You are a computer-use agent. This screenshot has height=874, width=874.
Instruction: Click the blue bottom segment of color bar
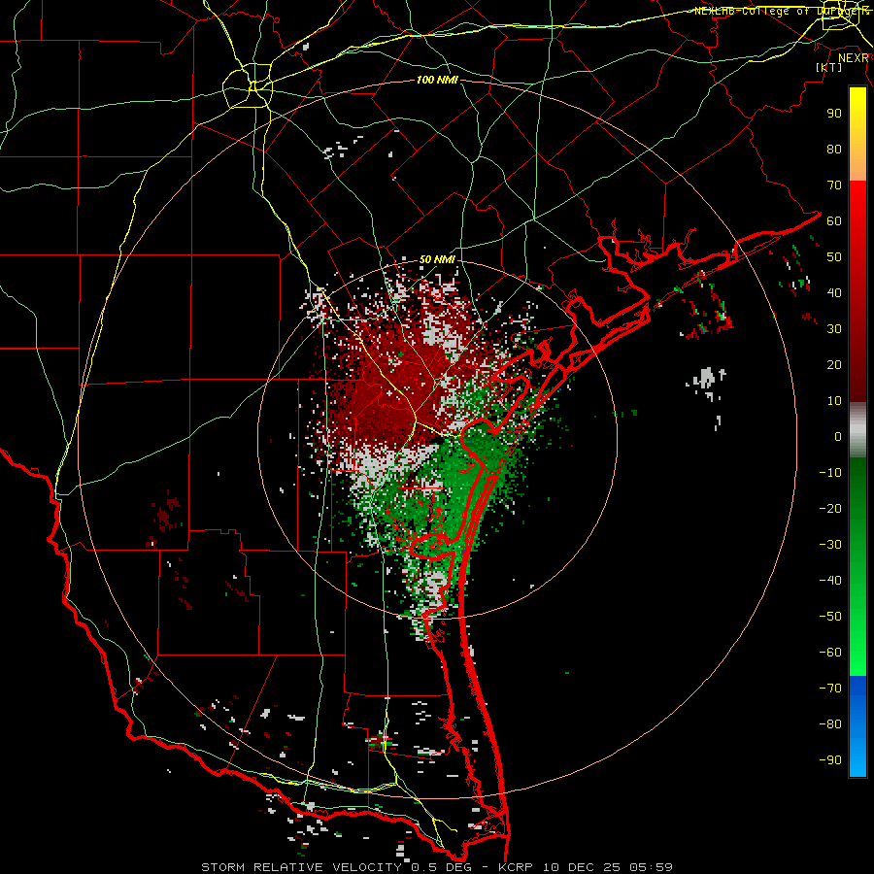857,726
